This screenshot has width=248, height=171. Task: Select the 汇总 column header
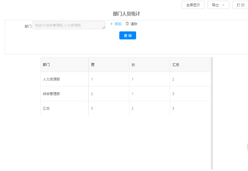176,65
